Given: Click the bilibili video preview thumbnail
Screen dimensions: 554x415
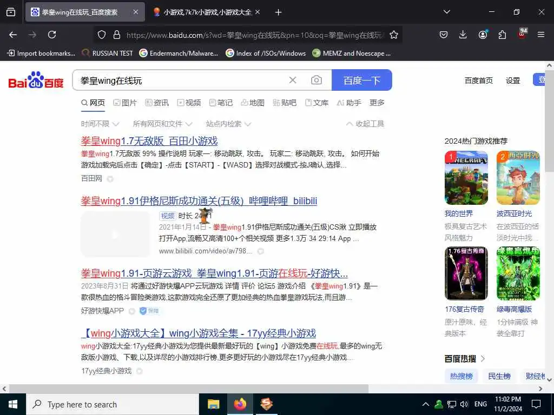Looking at the screenshot, I should point(116,235).
